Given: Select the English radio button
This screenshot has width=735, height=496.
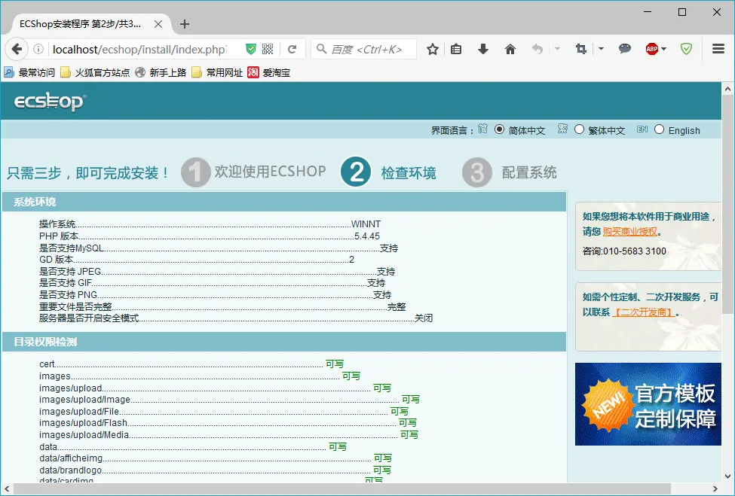Looking at the screenshot, I should click(659, 129).
